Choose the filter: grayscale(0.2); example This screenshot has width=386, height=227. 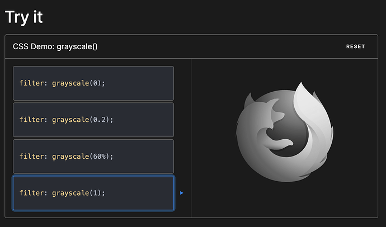pyautogui.click(x=93, y=120)
